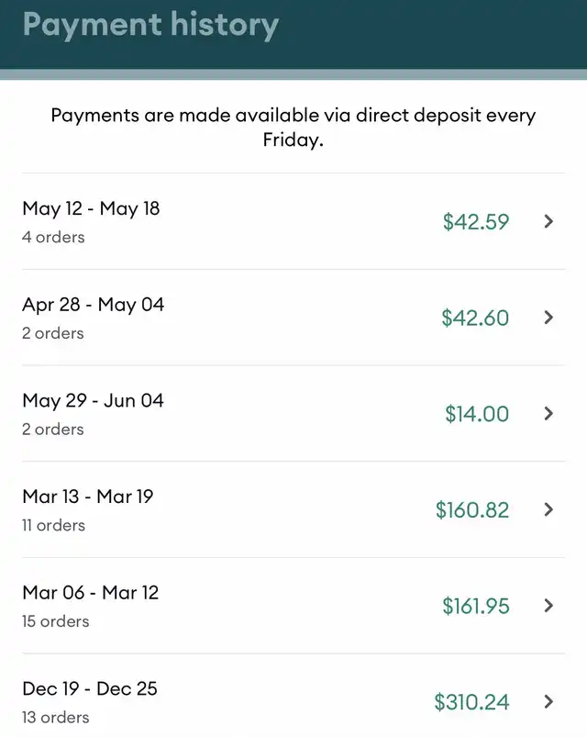Select the Mar 06 - Mar 12 date label
The image size is (587, 737).
point(90,592)
